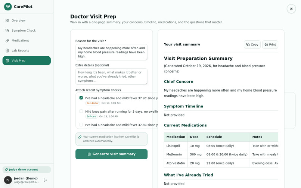301x188 pixels.
Task: Click the Extra details optional text area
Action: (111, 76)
